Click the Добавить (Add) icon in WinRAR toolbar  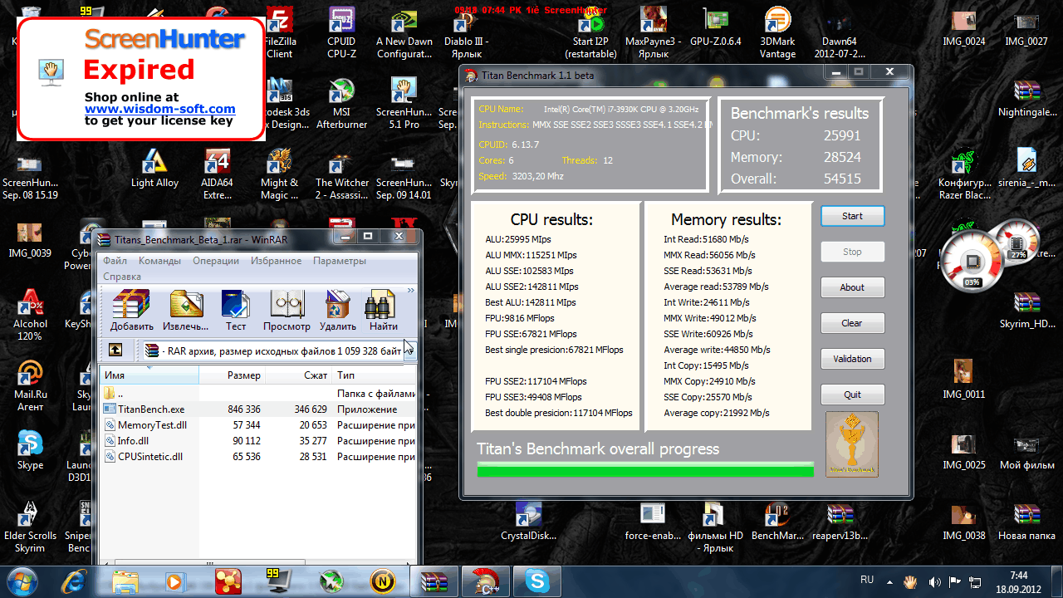pos(131,311)
